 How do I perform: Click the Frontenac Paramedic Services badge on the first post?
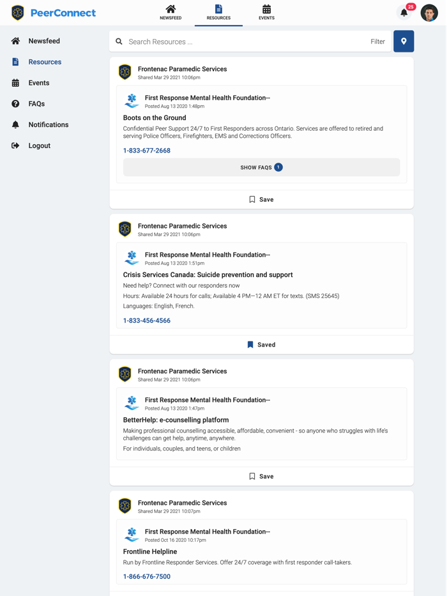point(125,72)
